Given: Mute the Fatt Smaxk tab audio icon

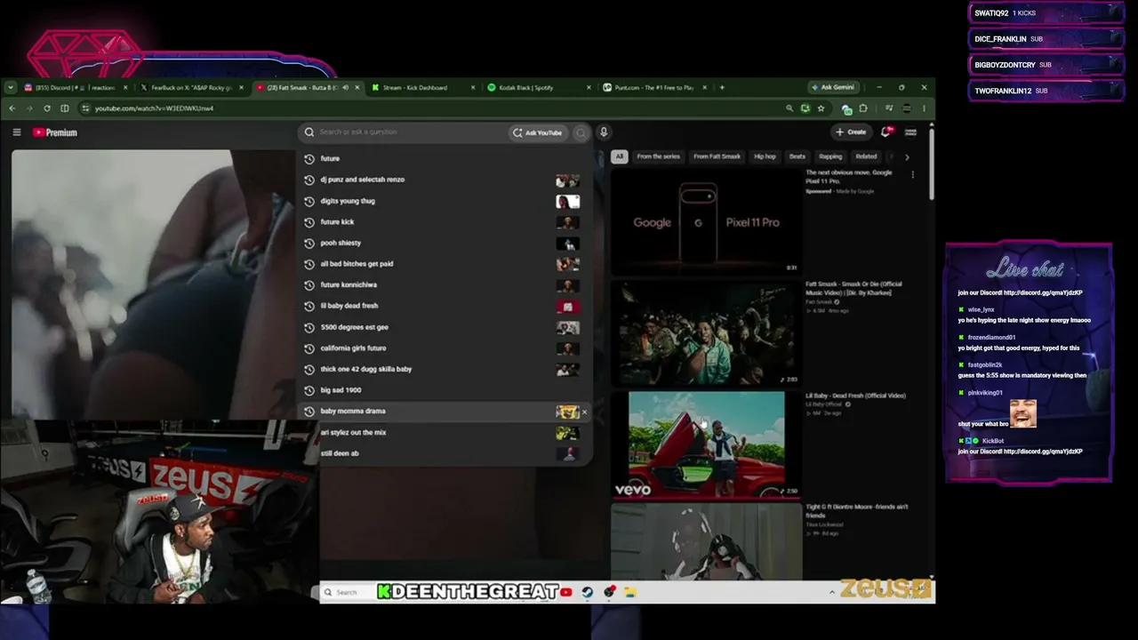Looking at the screenshot, I should pos(345,87).
